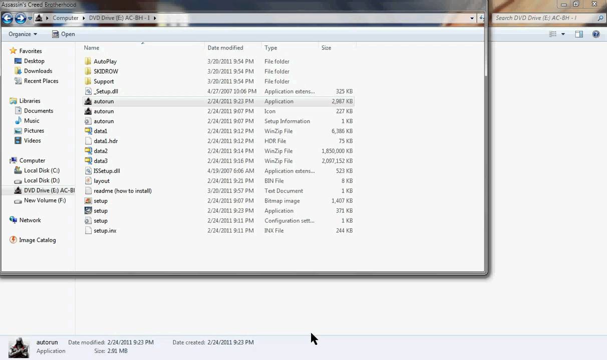607x360 pixels.
Task: Click the _Setup.dll file icon
Action: coord(88,91)
